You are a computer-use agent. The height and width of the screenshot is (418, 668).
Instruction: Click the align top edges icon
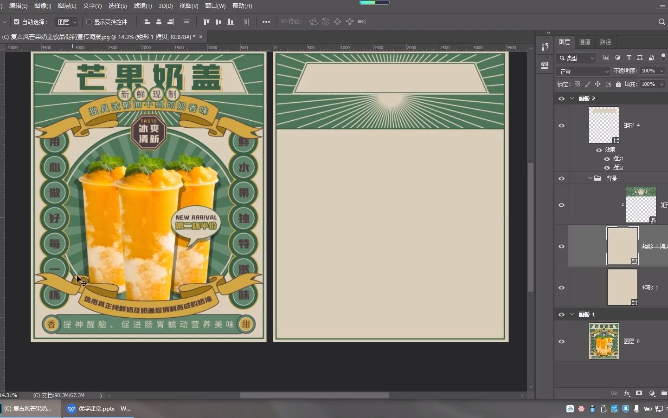(x=206, y=22)
